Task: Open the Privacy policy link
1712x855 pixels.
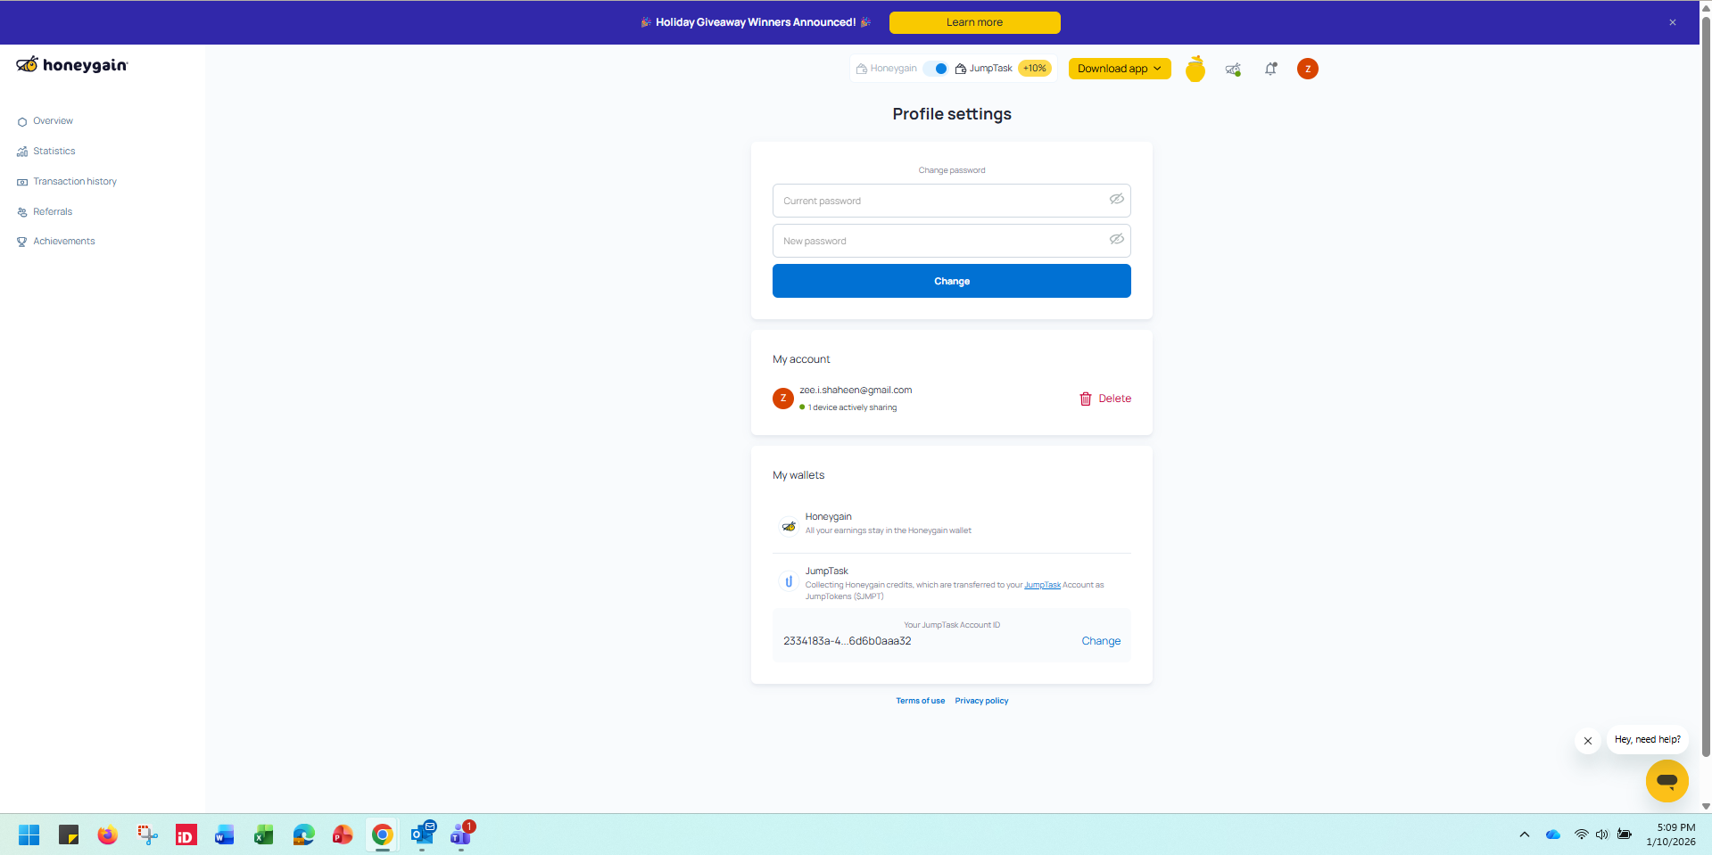Action: 981,701
